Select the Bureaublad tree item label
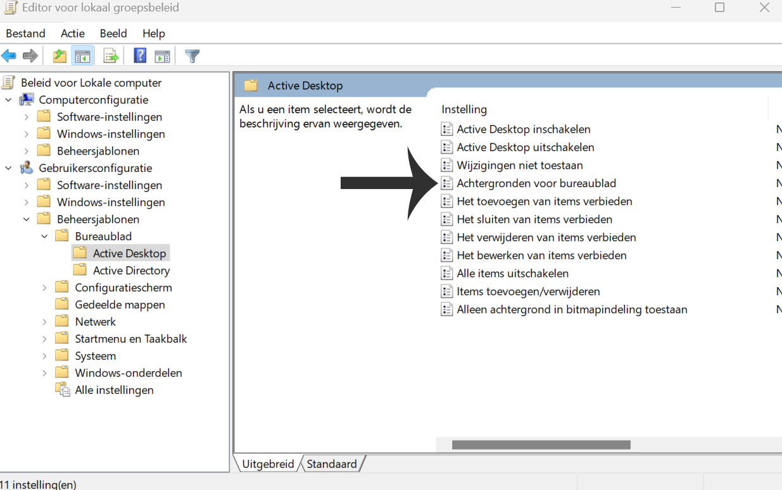 [103, 236]
